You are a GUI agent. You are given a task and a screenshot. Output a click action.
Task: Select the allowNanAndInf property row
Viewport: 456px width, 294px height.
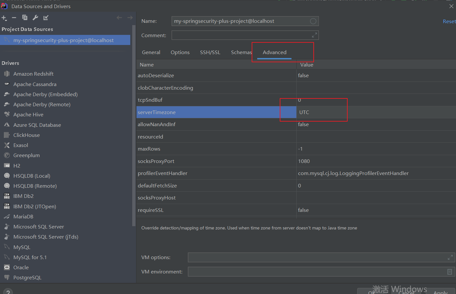tap(296, 125)
